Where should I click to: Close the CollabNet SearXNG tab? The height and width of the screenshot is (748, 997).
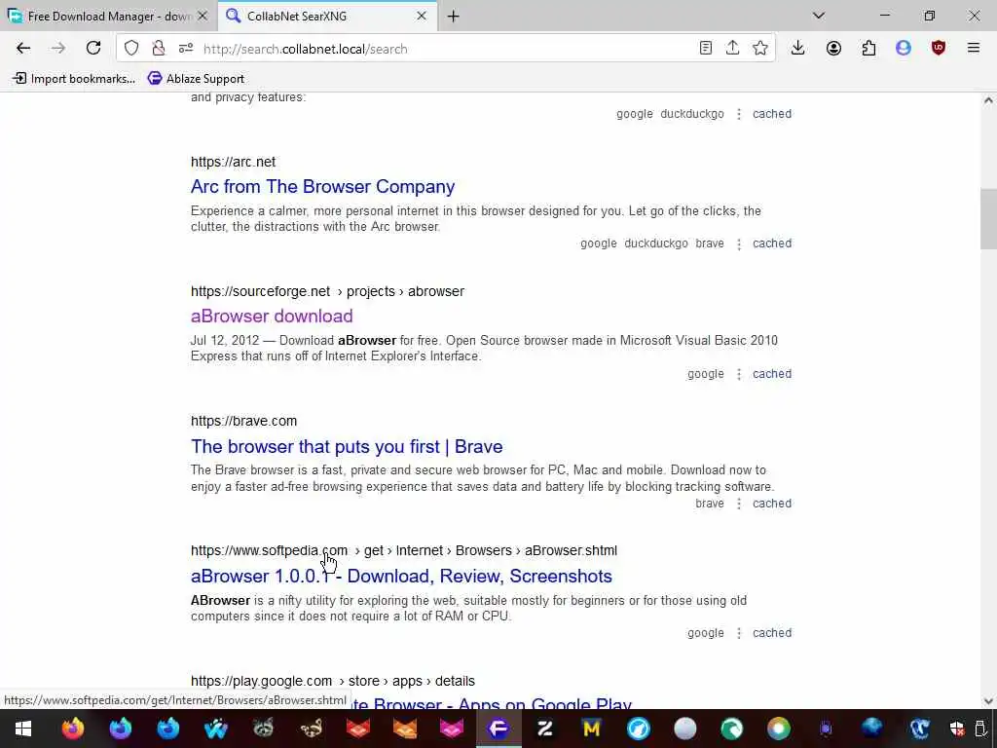[421, 17]
